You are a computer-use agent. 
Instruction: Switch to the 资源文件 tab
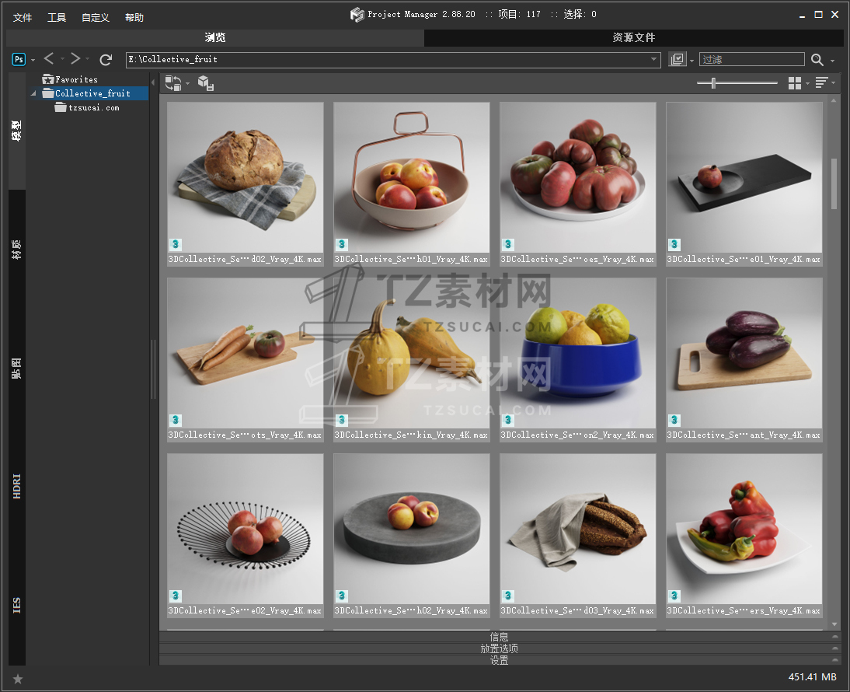tap(633, 37)
